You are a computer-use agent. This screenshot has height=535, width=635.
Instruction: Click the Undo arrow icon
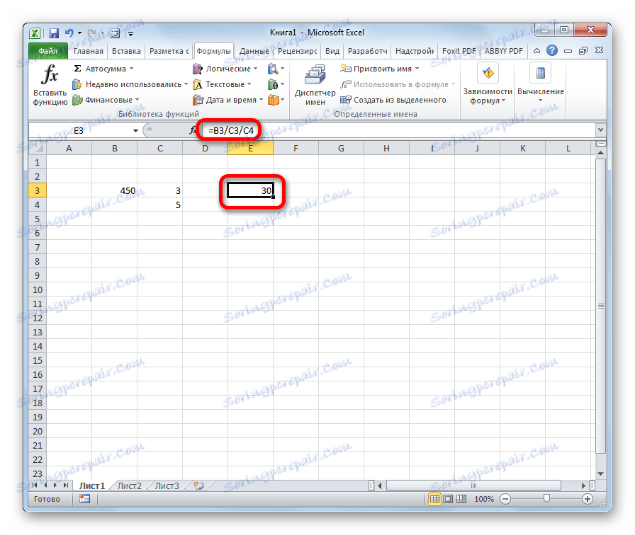pos(69,33)
